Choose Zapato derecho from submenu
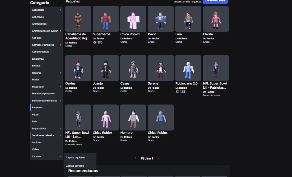Image resolution: width=292 pixels, height=177 pixels. [x=75, y=166]
